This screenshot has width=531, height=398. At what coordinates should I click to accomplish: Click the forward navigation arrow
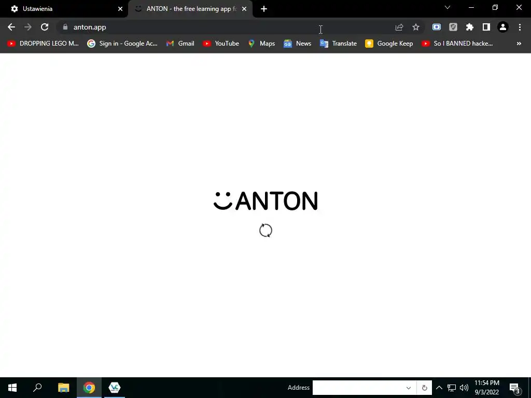[28, 27]
